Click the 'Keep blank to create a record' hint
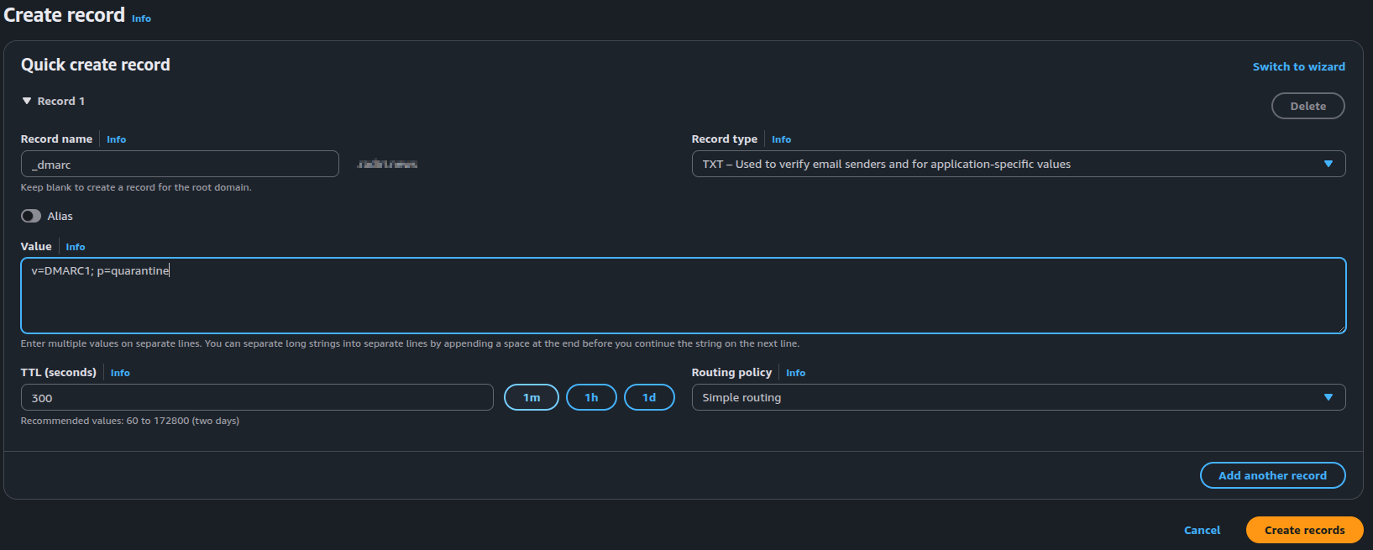Image resolution: width=1373 pixels, height=550 pixels. [136, 187]
